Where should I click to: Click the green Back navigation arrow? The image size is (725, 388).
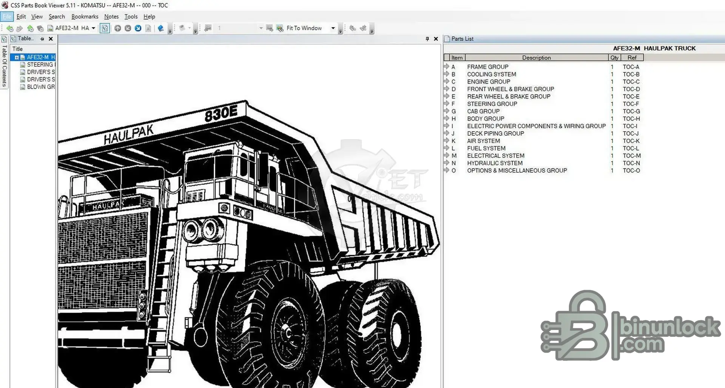pyautogui.click(x=10, y=28)
